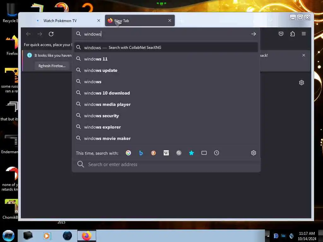323x242 pixels.
Task: Open the Extensions puzzle-piece icon
Action: 292,34
